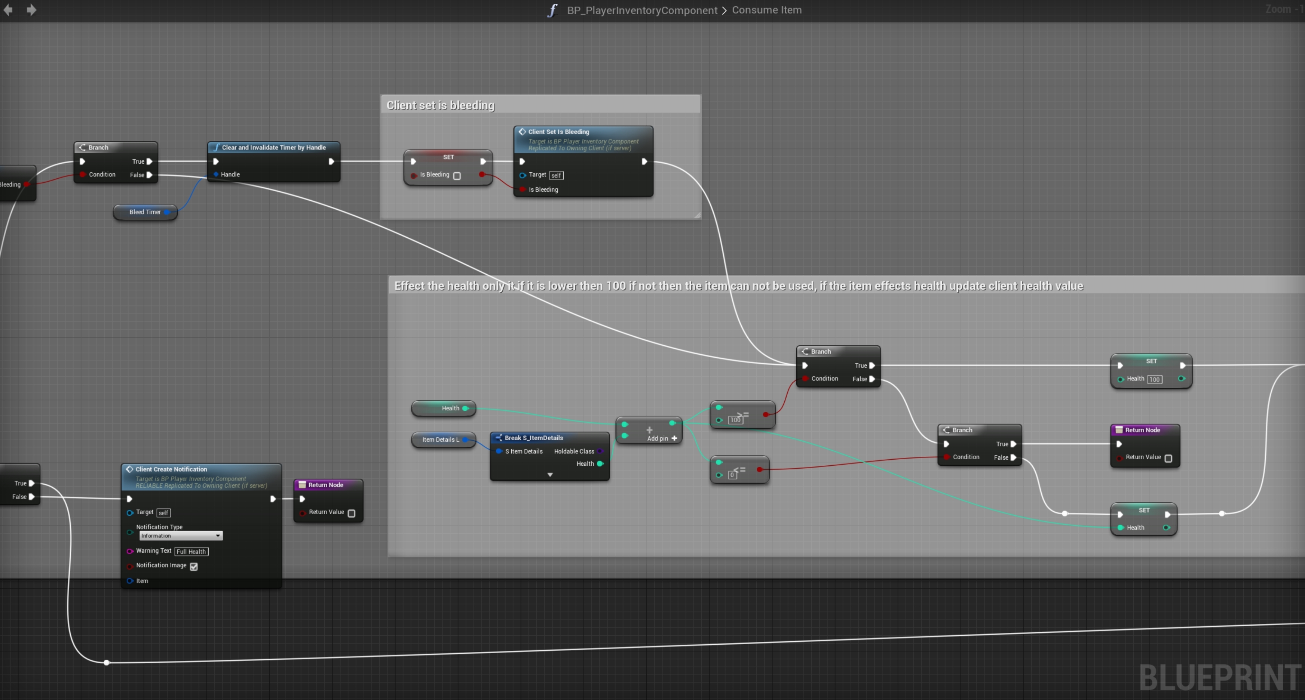Click the forward navigation arrow
The image size is (1305, 700).
pos(31,10)
